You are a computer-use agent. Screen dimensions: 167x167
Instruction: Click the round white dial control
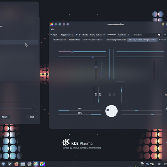(111, 111)
